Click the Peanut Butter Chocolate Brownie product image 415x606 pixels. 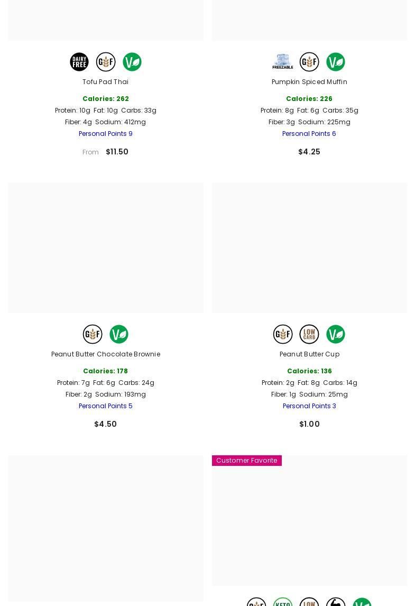point(105,248)
